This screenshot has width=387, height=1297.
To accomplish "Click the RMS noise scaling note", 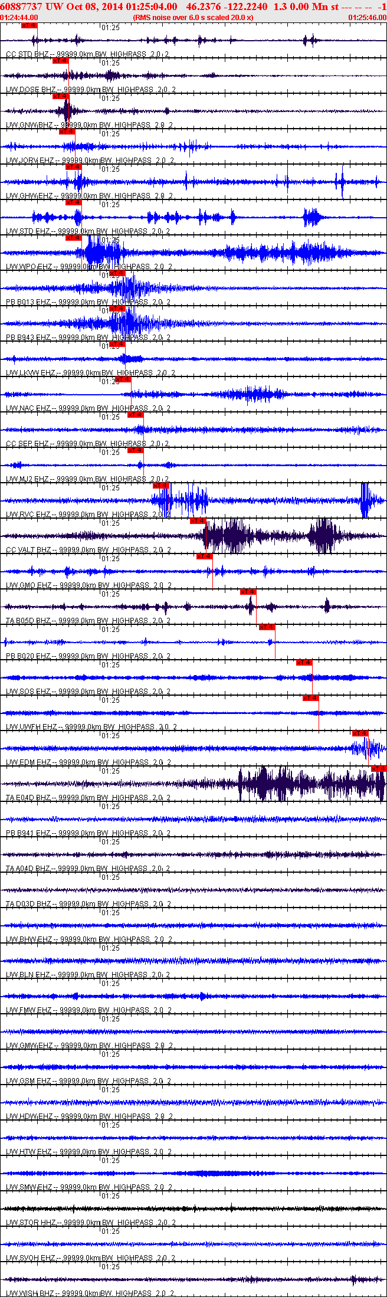I will [x=193, y=18].
